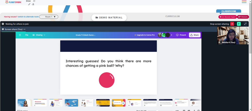
Task: Open screen share more options ellipsis
Action: click(24, 29)
